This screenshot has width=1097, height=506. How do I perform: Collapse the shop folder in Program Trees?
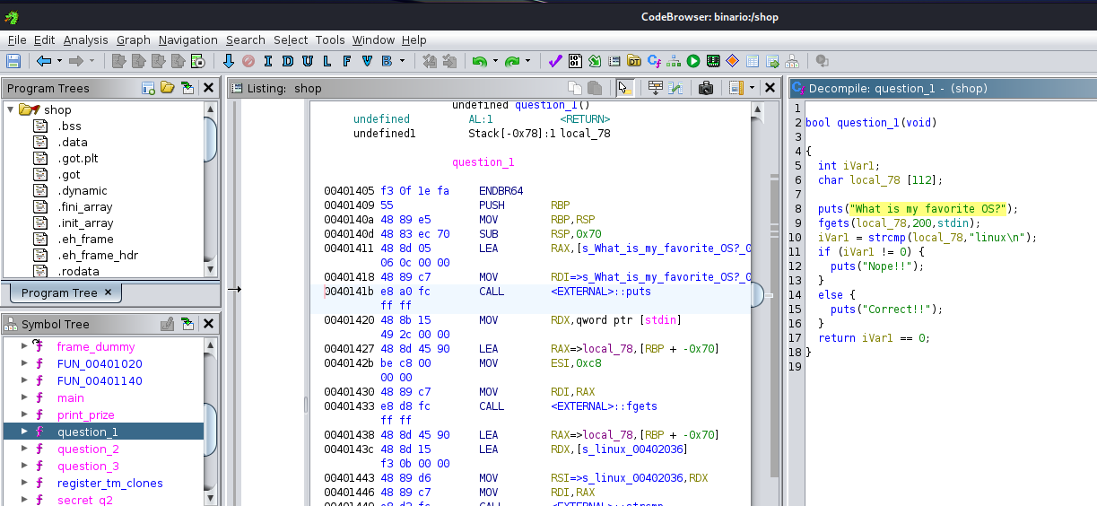(x=11, y=109)
